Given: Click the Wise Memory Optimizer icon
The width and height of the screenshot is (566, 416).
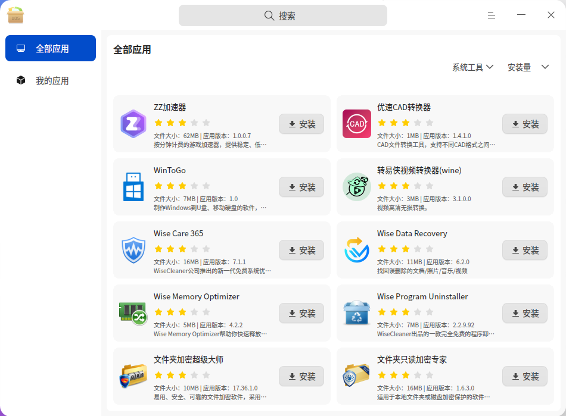Looking at the screenshot, I should coord(133,313).
